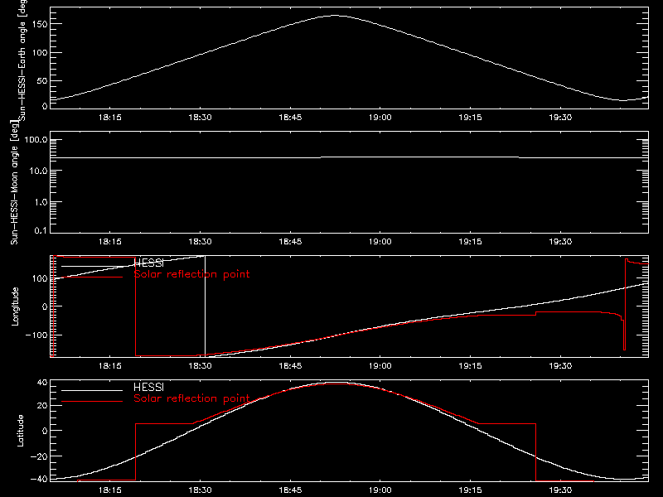Click the red legend line sample in Longitude plot
Screen dimensions: 663x497
coord(92,277)
